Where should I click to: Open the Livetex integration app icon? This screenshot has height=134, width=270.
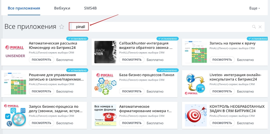tap(196, 84)
